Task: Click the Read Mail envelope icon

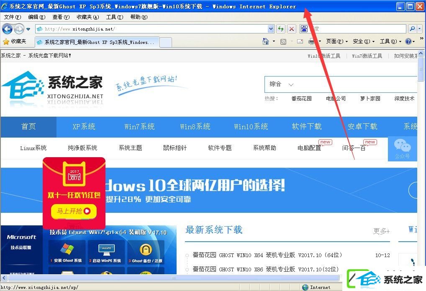Action: pos(300,41)
